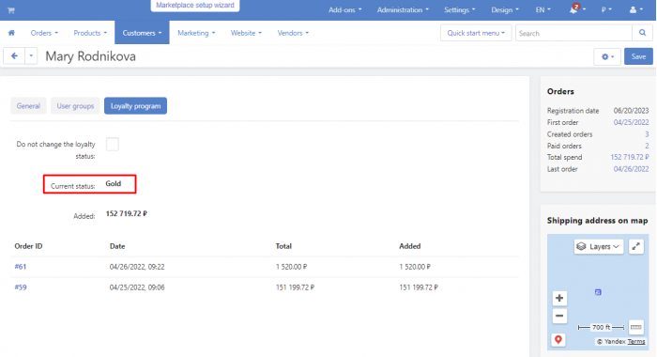This screenshot has width=657, height=357.
Task: Open the EN language selector
Action: point(542,9)
